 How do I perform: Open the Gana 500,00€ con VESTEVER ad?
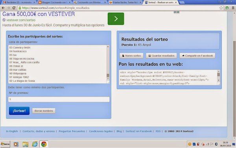(x=39, y=14)
